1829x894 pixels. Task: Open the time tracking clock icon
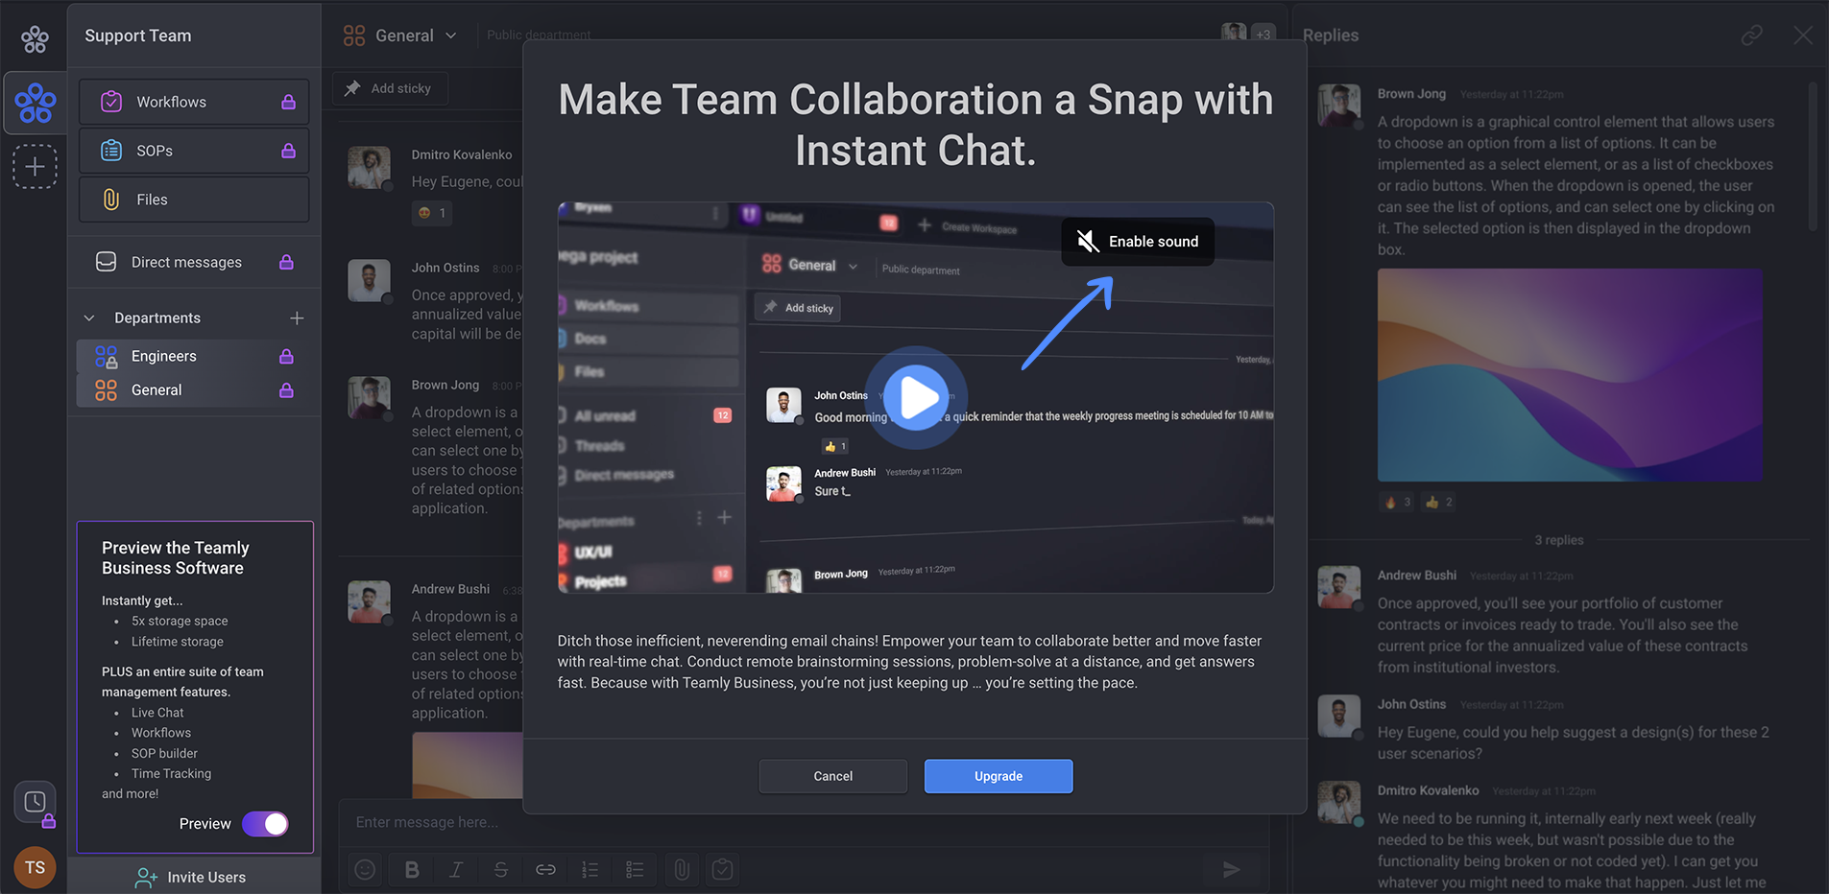click(x=35, y=802)
